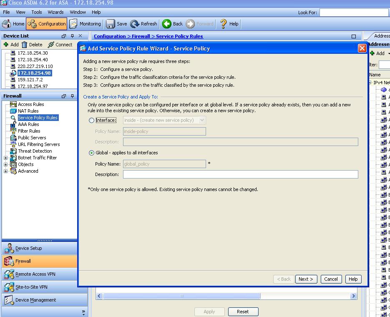Open the Wizards menu
Image resolution: width=390 pixels, height=317 pixels.
tap(55, 12)
